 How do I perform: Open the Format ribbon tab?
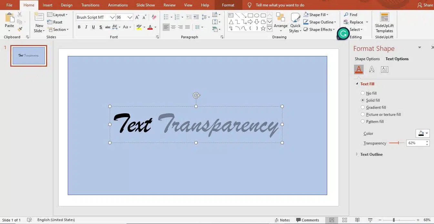point(228,5)
